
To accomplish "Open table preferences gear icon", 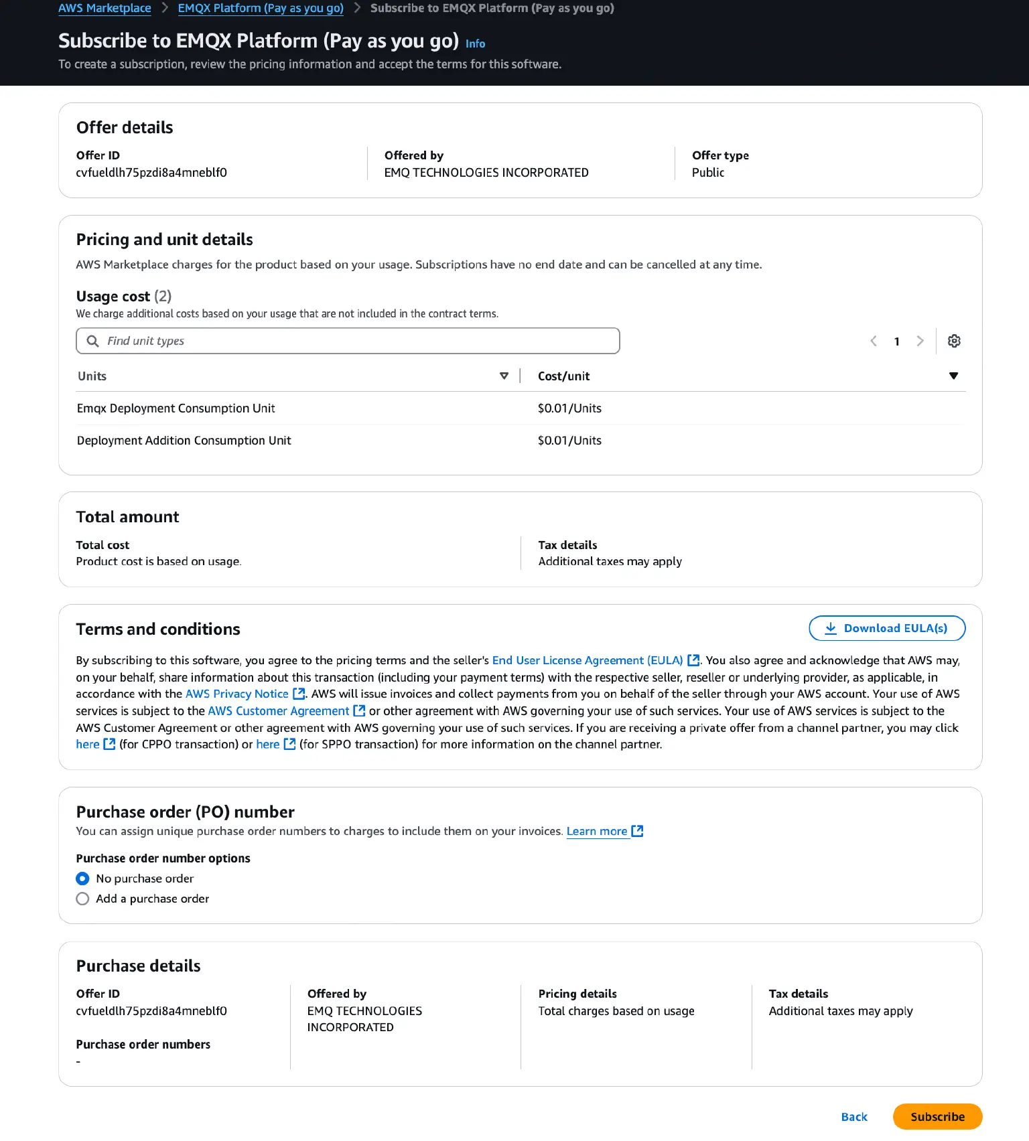I will click(x=954, y=341).
